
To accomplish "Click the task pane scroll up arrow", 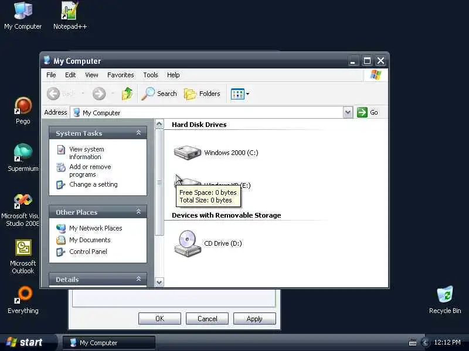I will (159, 124).
